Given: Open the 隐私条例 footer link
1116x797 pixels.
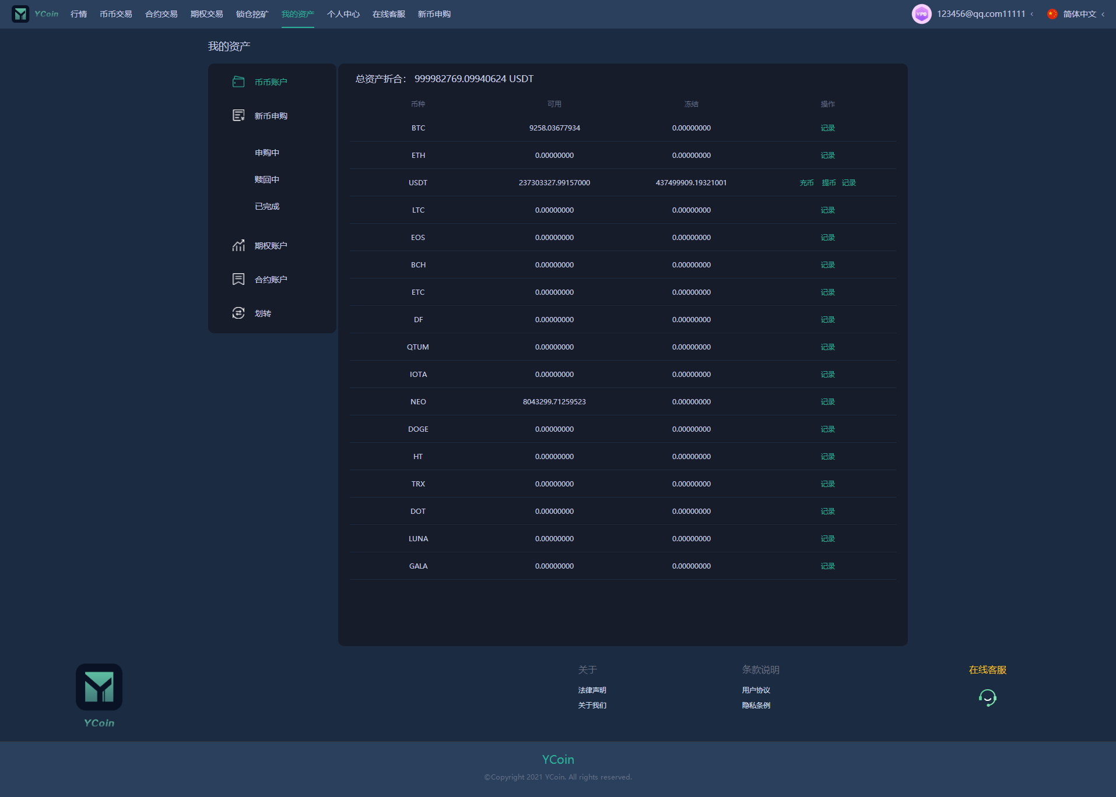Looking at the screenshot, I should [x=756, y=705].
